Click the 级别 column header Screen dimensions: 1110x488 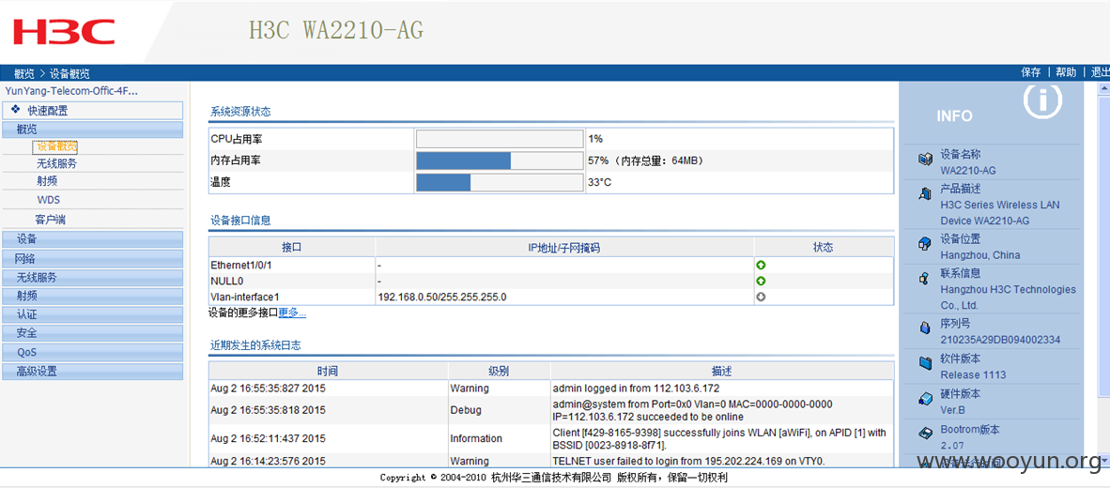(499, 371)
